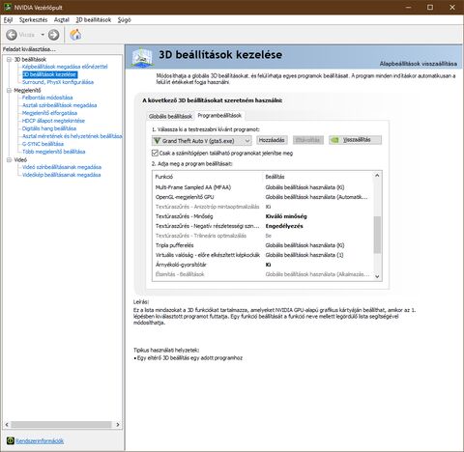Click the Alapbeállítások visszaállítása link
Image resolution: width=464 pixels, height=452 pixels.
coord(418,64)
